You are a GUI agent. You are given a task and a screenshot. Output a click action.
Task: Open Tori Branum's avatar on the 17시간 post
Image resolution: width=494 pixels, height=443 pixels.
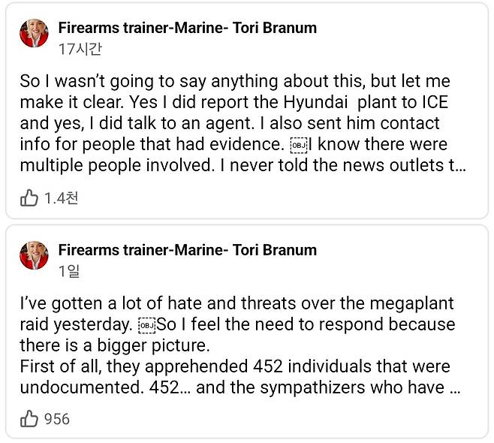tap(34, 34)
